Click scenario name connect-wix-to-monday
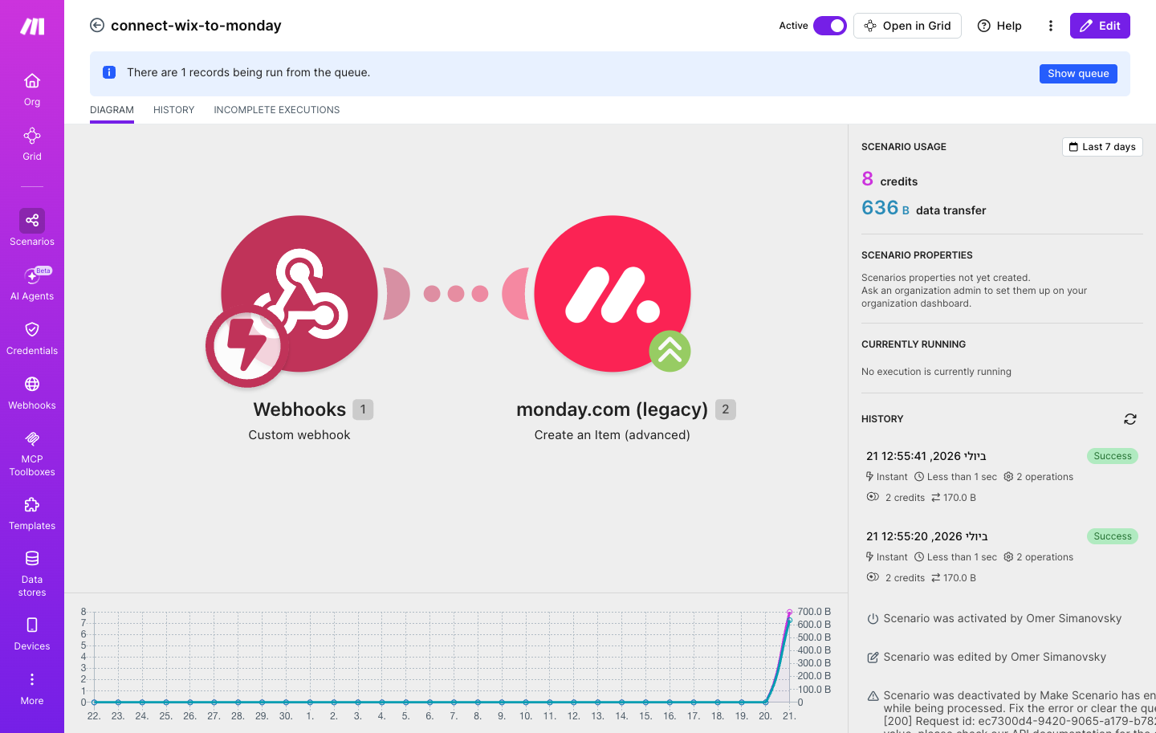The width and height of the screenshot is (1156, 733). pyautogui.click(x=196, y=26)
